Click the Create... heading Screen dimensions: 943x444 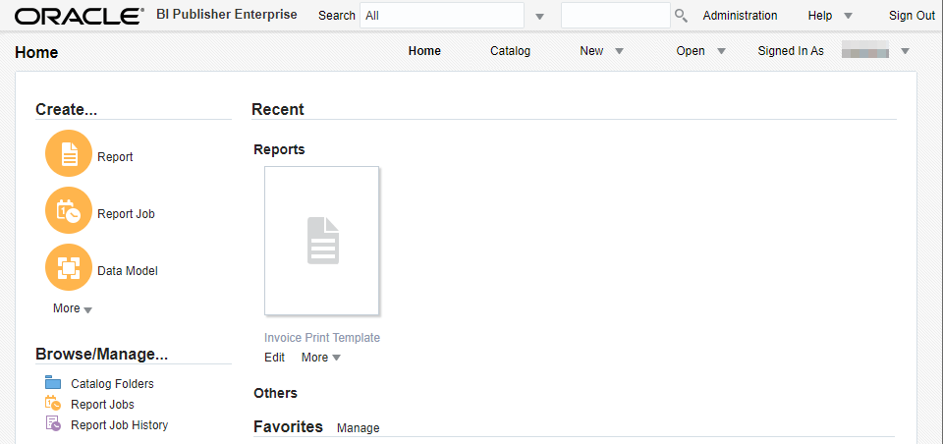pyautogui.click(x=66, y=109)
